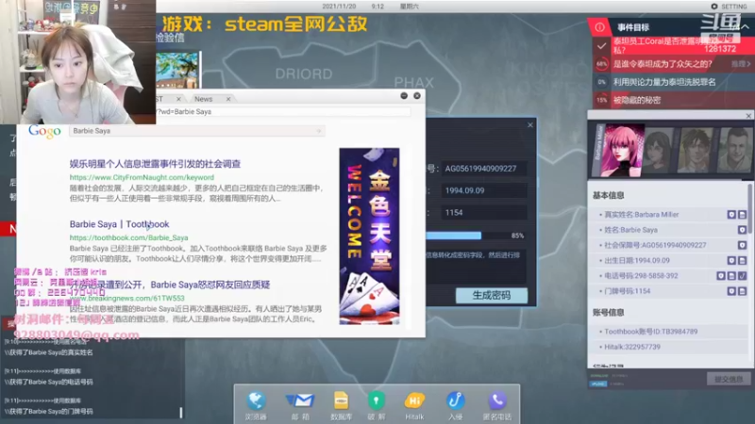Click the search arrow in Gogo search box
The image size is (755, 424).
318,131
